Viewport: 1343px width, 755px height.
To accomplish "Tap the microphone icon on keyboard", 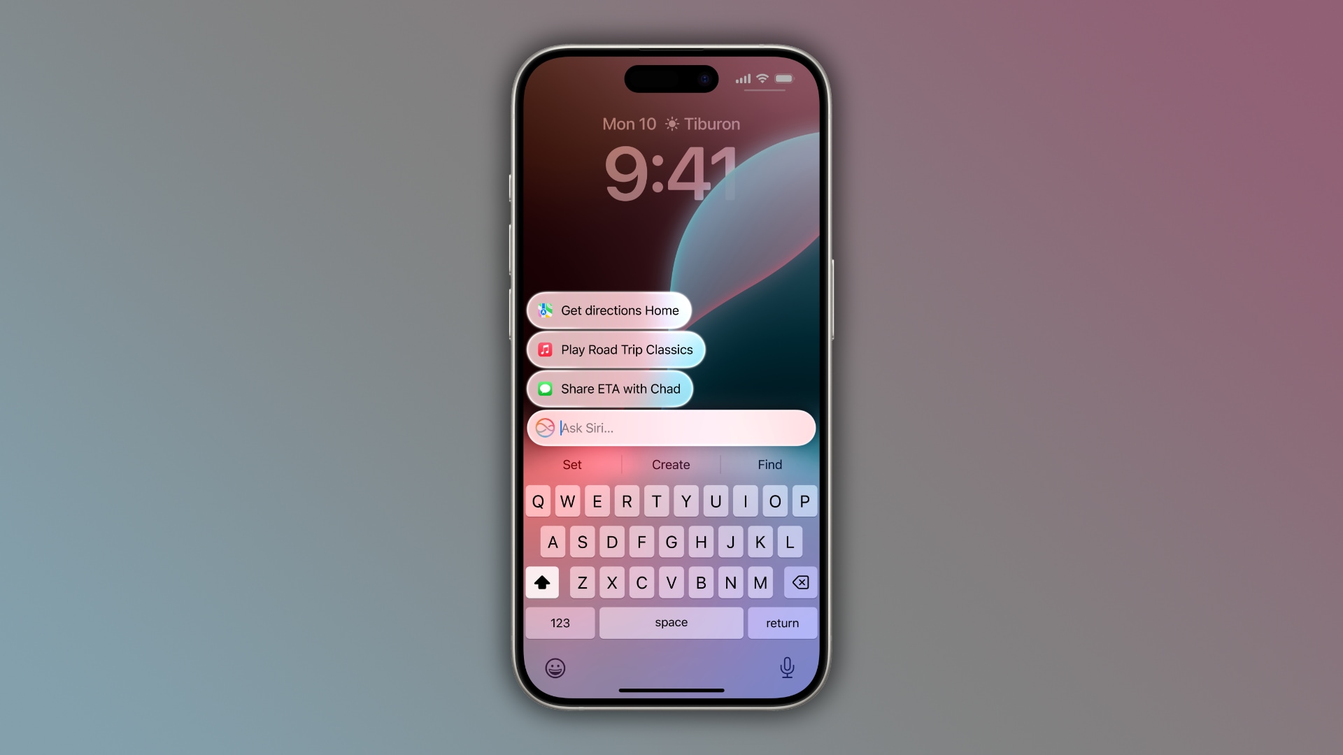I will click(x=787, y=668).
